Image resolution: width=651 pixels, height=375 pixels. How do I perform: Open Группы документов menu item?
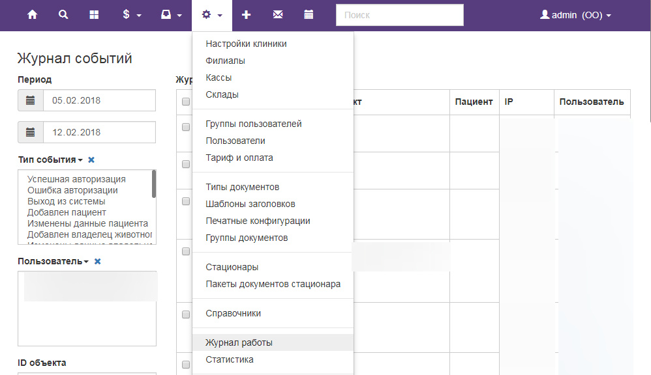pyautogui.click(x=273, y=238)
